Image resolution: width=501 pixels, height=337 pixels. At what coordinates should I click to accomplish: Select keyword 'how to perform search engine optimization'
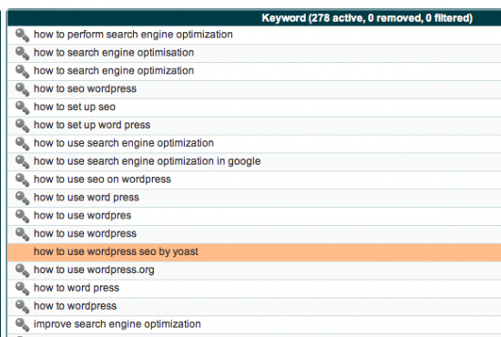pos(133,35)
